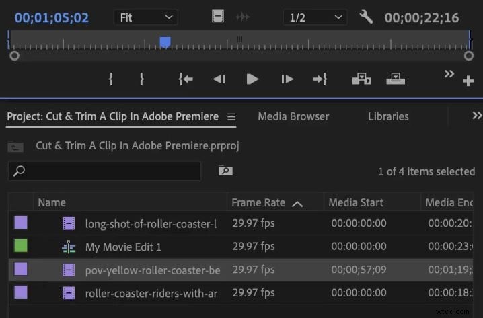This screenshot has height=318, width=483.
Task: Switch to Media Browser tab
Action: [x=293, y=117]
